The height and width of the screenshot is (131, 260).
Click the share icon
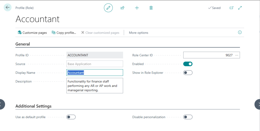click(123, 8)
